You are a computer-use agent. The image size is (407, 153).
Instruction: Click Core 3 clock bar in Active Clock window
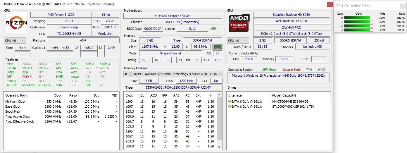click(359, 30)
